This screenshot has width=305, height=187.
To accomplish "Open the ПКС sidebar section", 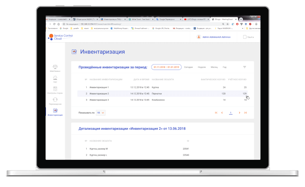I will click(55, 78).
